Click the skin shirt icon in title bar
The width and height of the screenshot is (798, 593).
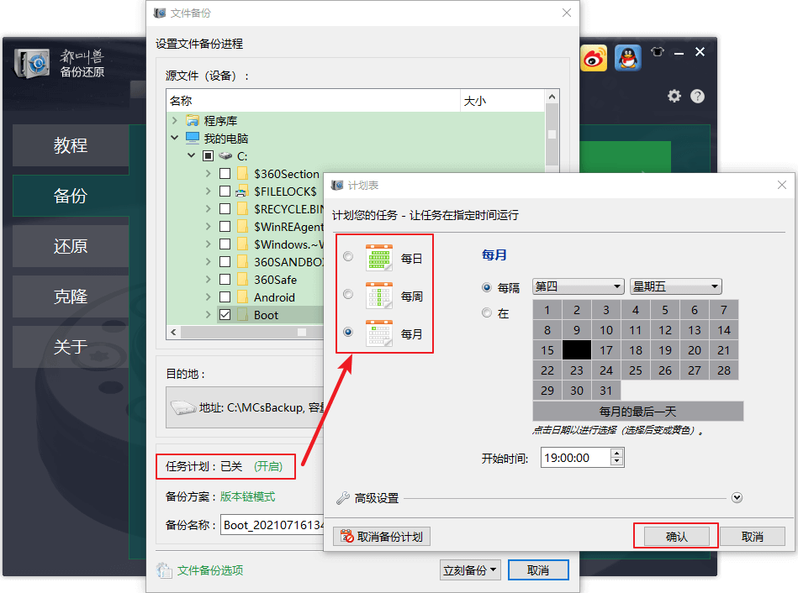(658, 52)
